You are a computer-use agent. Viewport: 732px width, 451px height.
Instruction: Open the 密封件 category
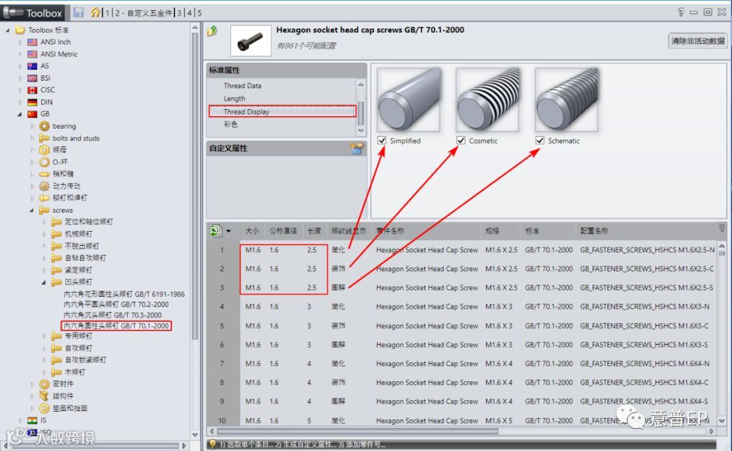(x=56, y=384)
